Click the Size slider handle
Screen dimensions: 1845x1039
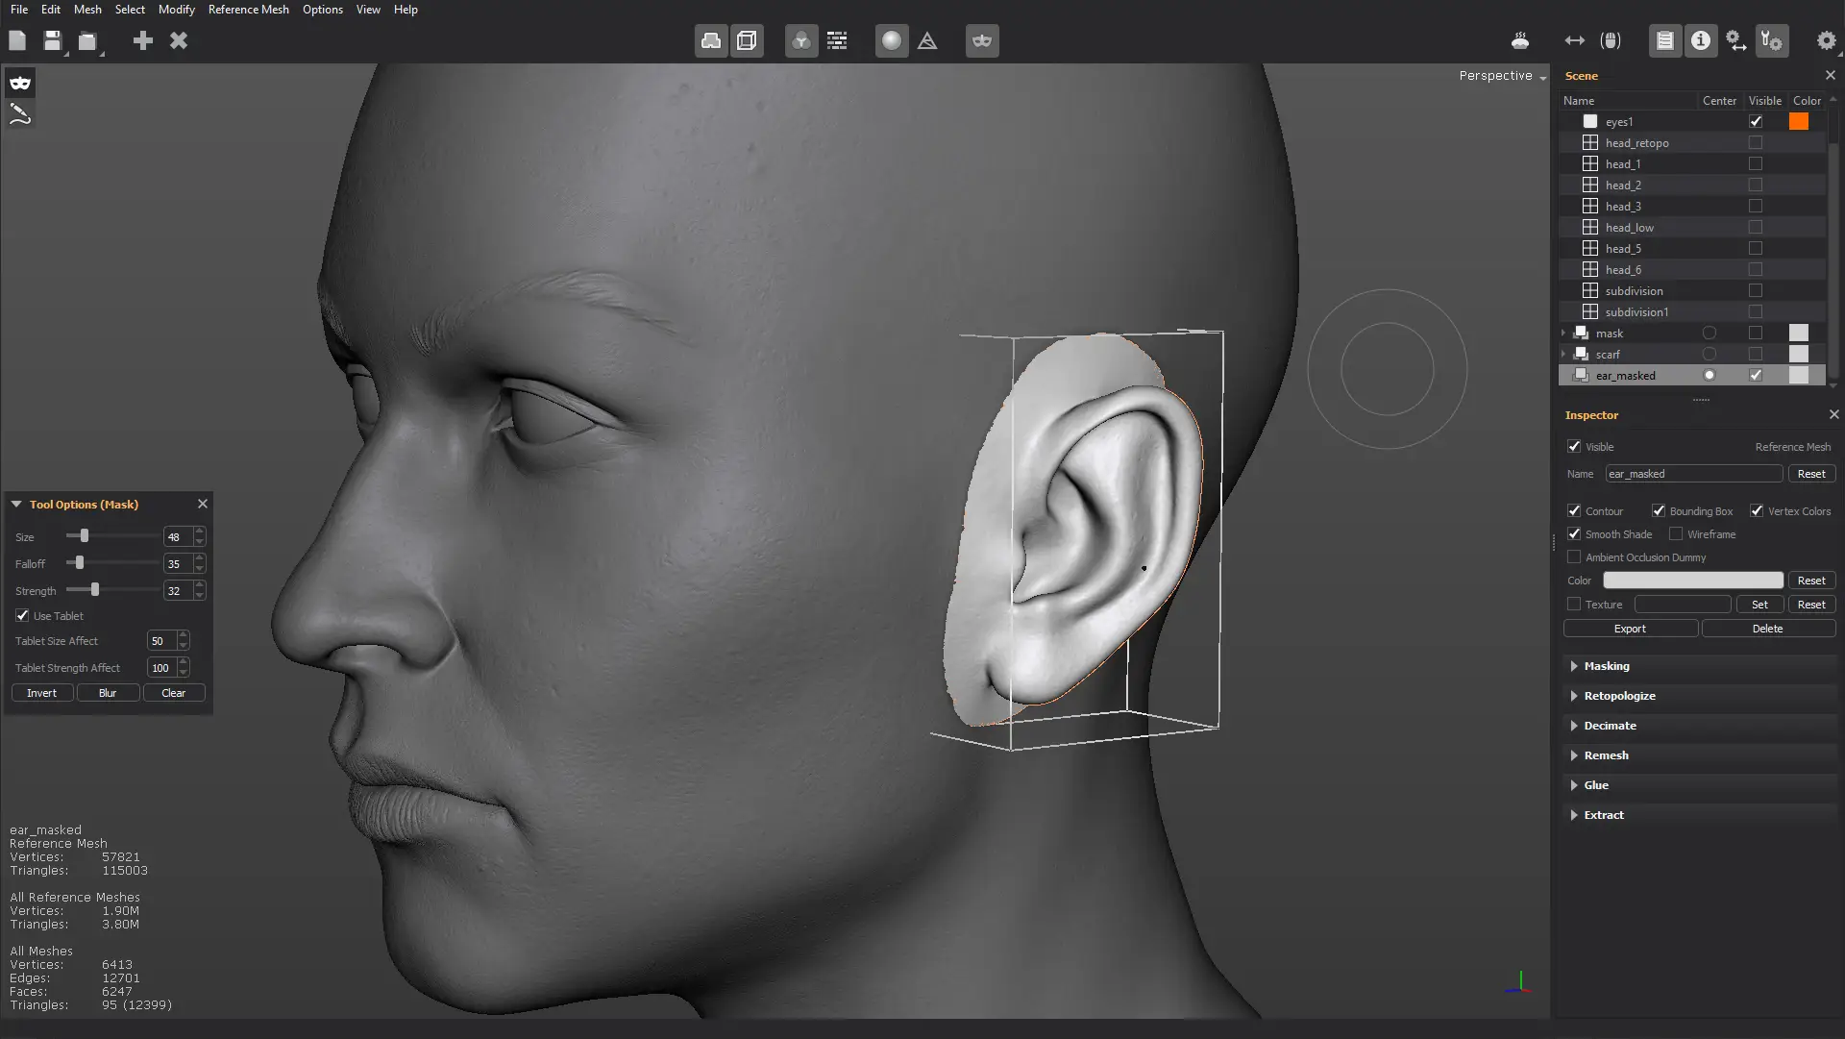click(x=85, y=536)
